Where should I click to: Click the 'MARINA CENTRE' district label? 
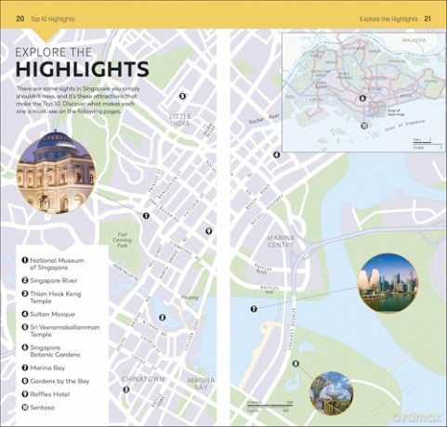281,241
